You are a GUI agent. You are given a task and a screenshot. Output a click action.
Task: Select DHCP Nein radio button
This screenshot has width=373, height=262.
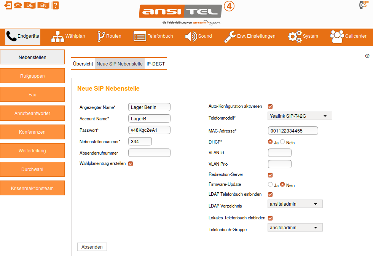(x=282, y=142)
